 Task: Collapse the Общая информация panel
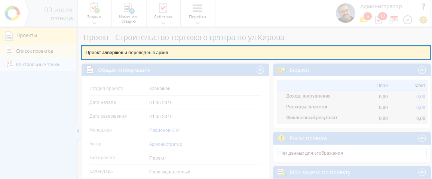260,70
